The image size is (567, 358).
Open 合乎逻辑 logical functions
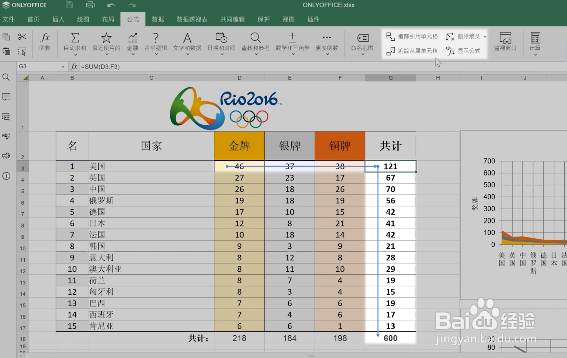point(156,42)
